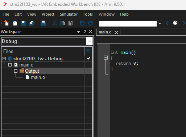
Task: Copy selection toolbar icon
Action: click(62, 23)
